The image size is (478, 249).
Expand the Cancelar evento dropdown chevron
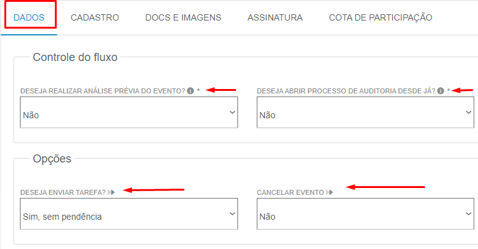469,214
